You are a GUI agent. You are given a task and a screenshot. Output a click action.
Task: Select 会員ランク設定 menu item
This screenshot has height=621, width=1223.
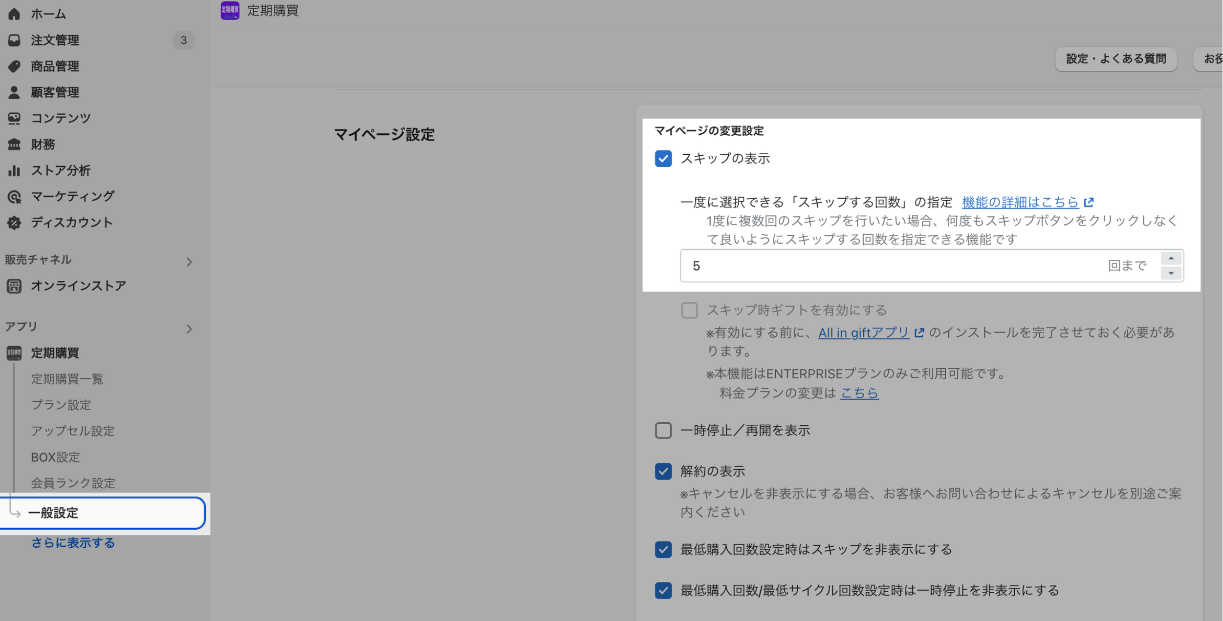point(73,483)
